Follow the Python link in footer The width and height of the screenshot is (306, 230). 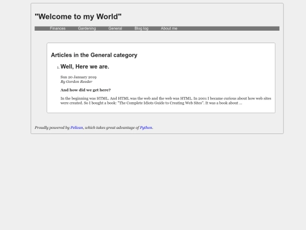[x=146, y=128]
